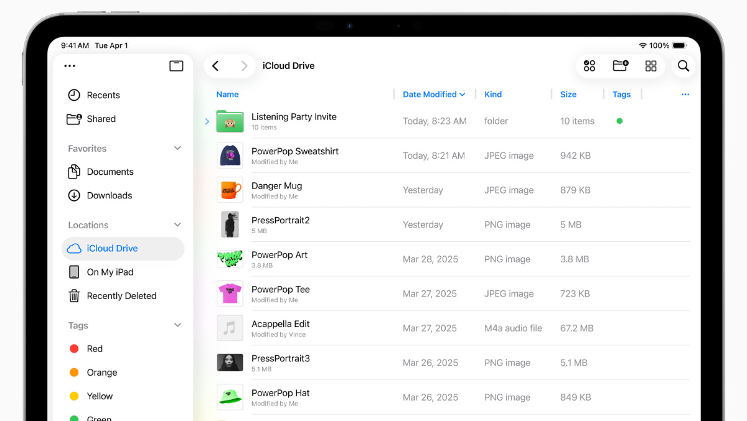Filter by the Red tag
The height and width of the screenshot is (421, 747).
click(94, 349)
